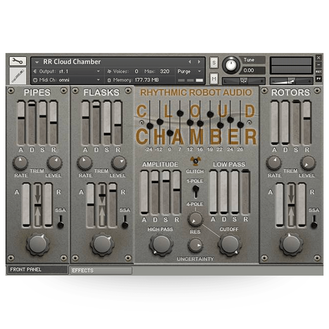The image size is (329, 329).
Task: Click the Uncertainty knob
Action: click(x=195, y=245)
